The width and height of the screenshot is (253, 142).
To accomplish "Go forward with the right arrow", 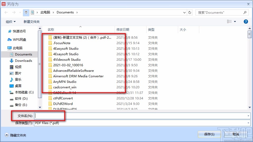I will [x=14, y=12].
